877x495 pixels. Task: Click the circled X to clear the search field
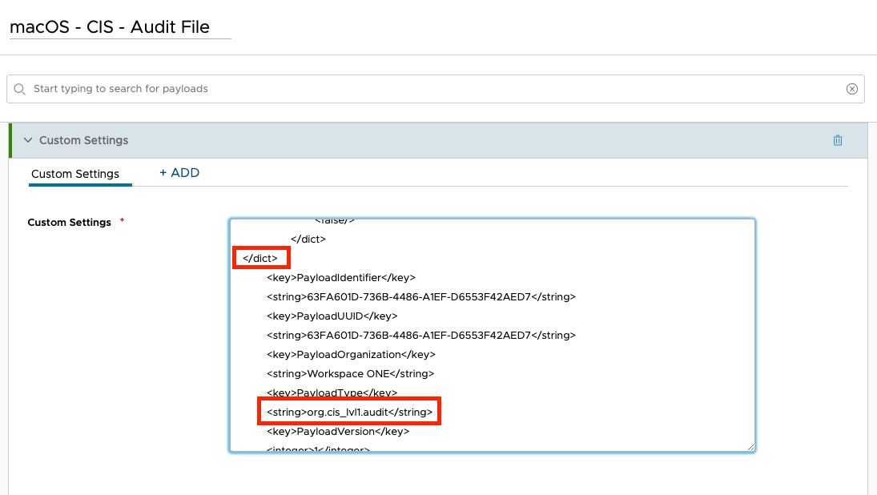(x=852, y=89)
